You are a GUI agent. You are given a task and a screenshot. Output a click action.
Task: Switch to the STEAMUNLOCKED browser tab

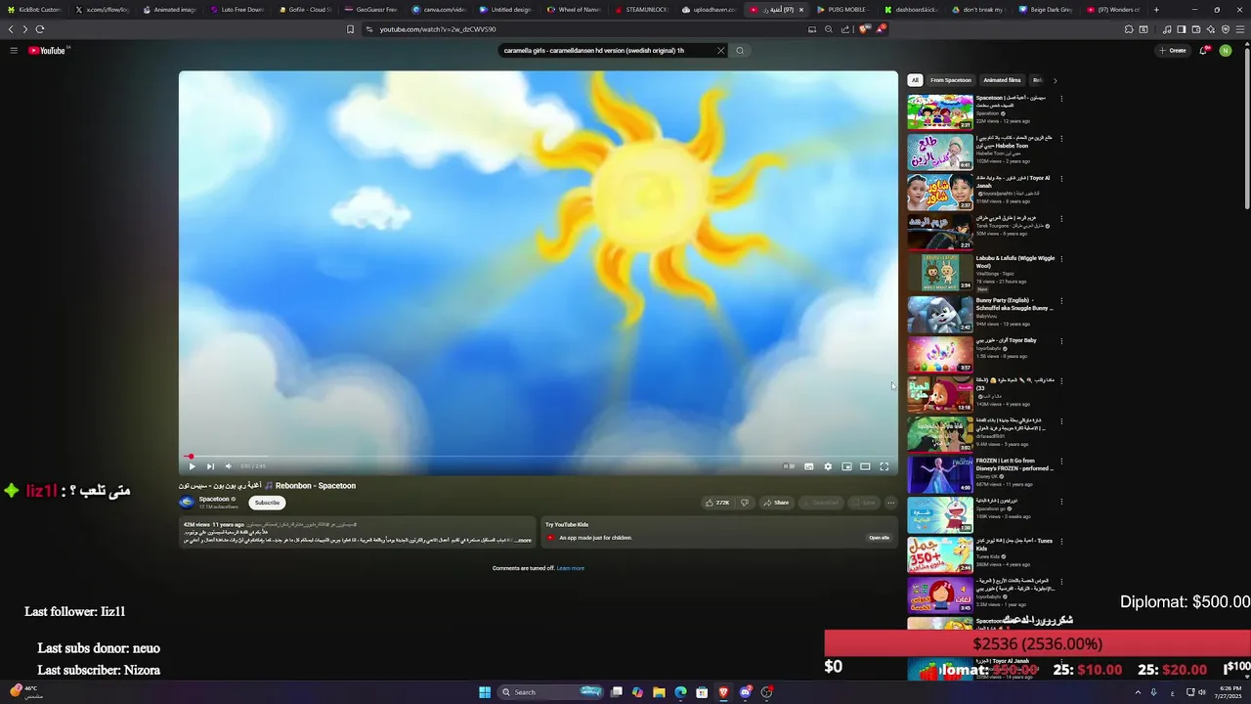[x=642, y=10]
